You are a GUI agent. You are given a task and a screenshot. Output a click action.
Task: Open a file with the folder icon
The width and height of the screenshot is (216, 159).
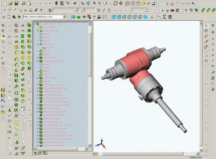10,3
